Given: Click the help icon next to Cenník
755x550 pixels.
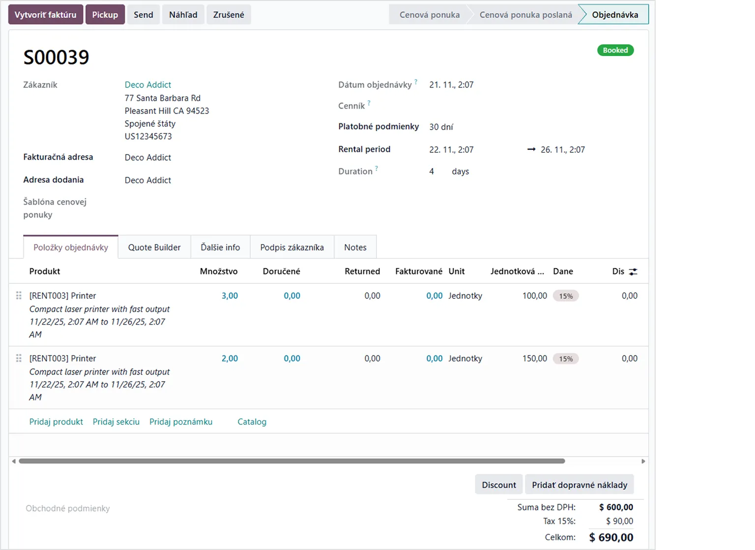Looking at the screenshot, I should (x=369, y=103).
